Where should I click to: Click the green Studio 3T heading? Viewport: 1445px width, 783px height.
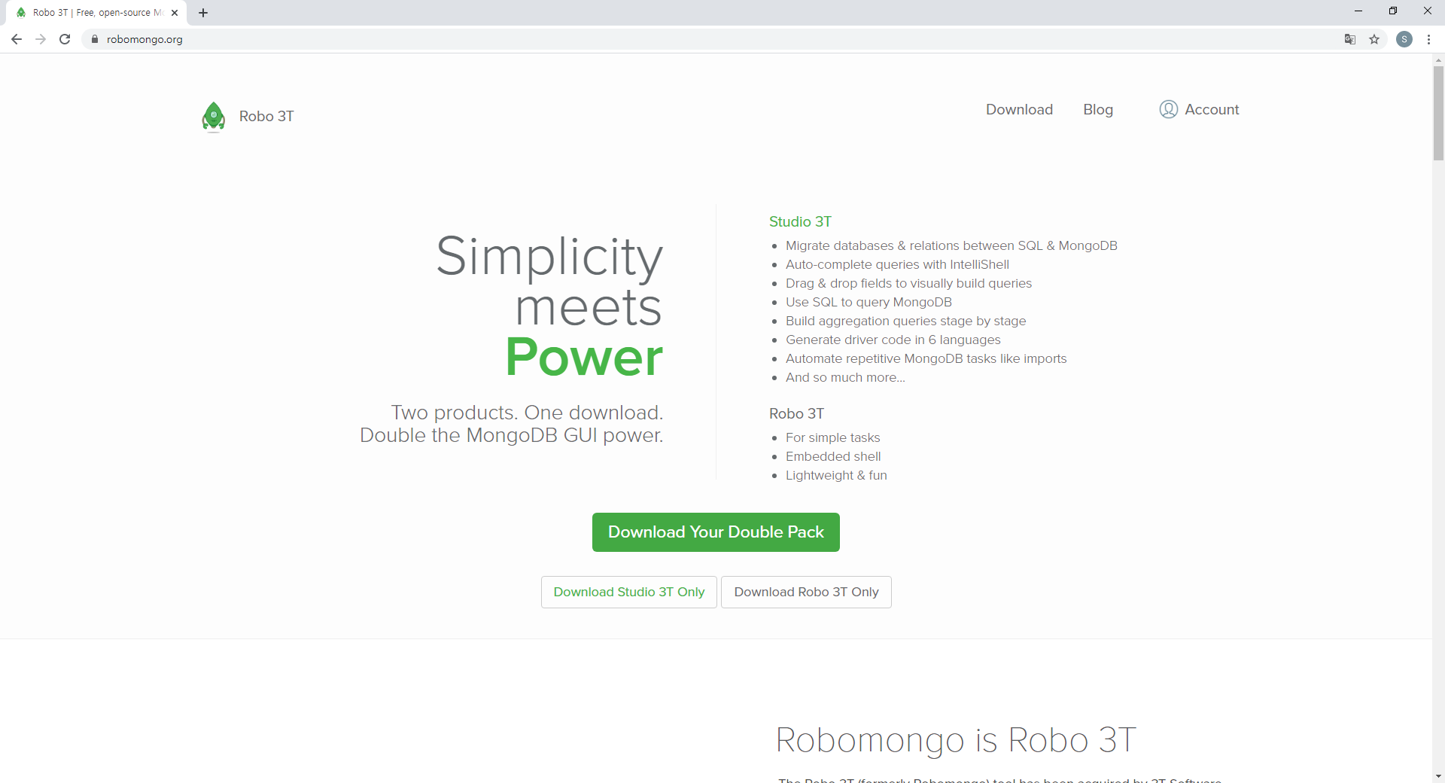point(800,221)
